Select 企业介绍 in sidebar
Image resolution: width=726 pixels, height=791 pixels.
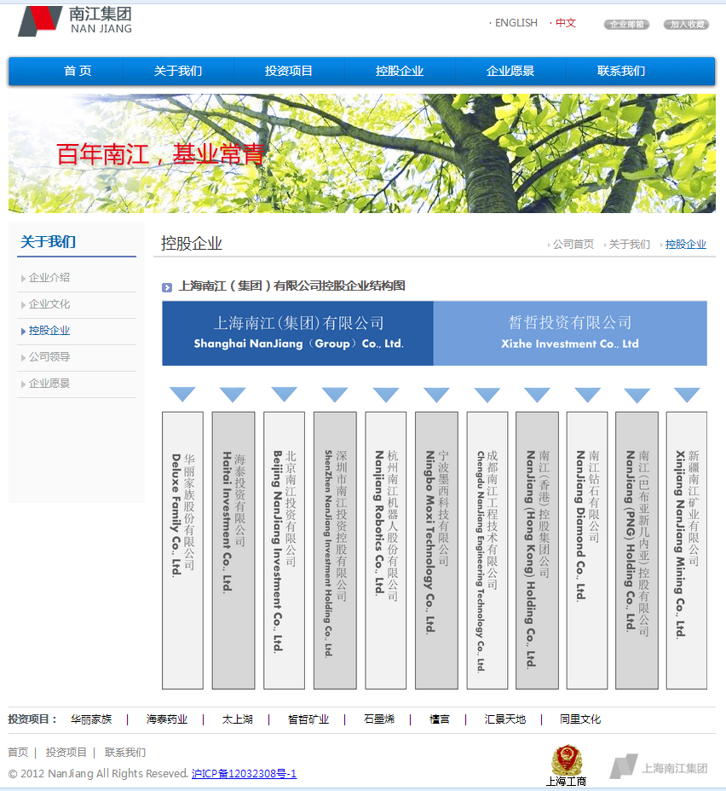click(49, 278)
